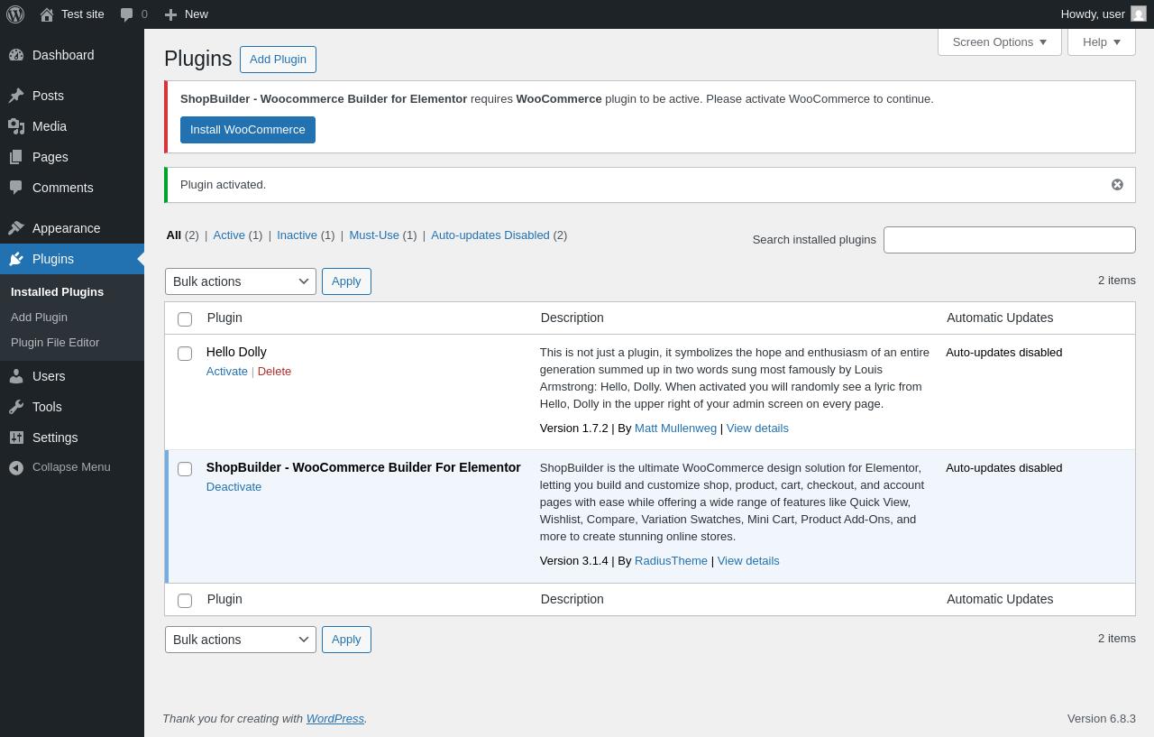The image size is (1154, 737).
Task: Expand the Screen Options panel
Action: pos(999,42)
